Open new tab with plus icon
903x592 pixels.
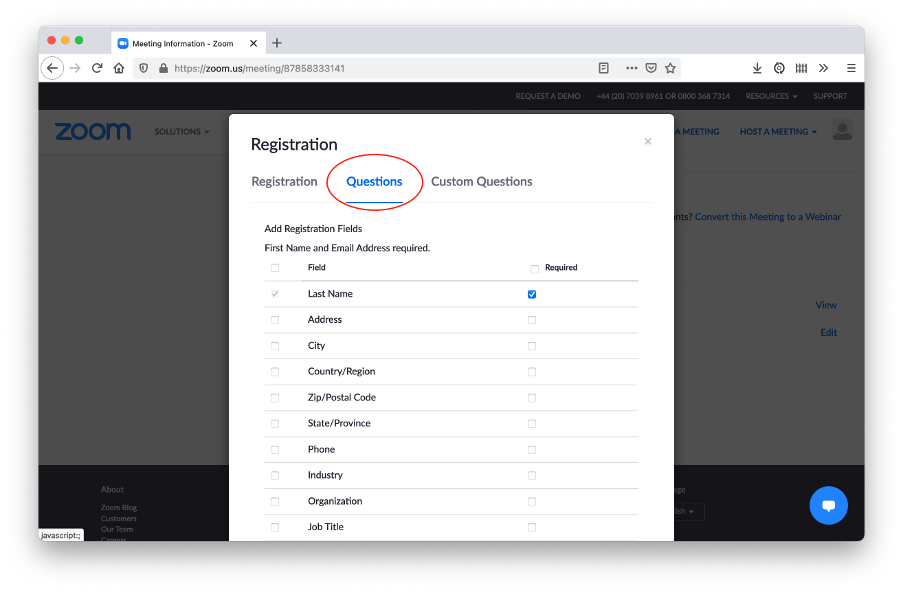tap(277, 43)
